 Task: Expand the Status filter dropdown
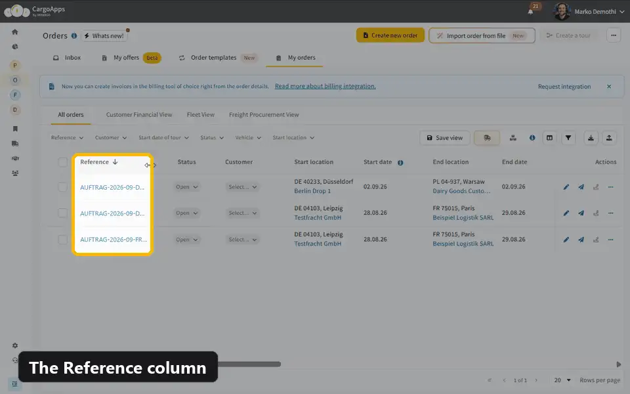pos(212,137)
